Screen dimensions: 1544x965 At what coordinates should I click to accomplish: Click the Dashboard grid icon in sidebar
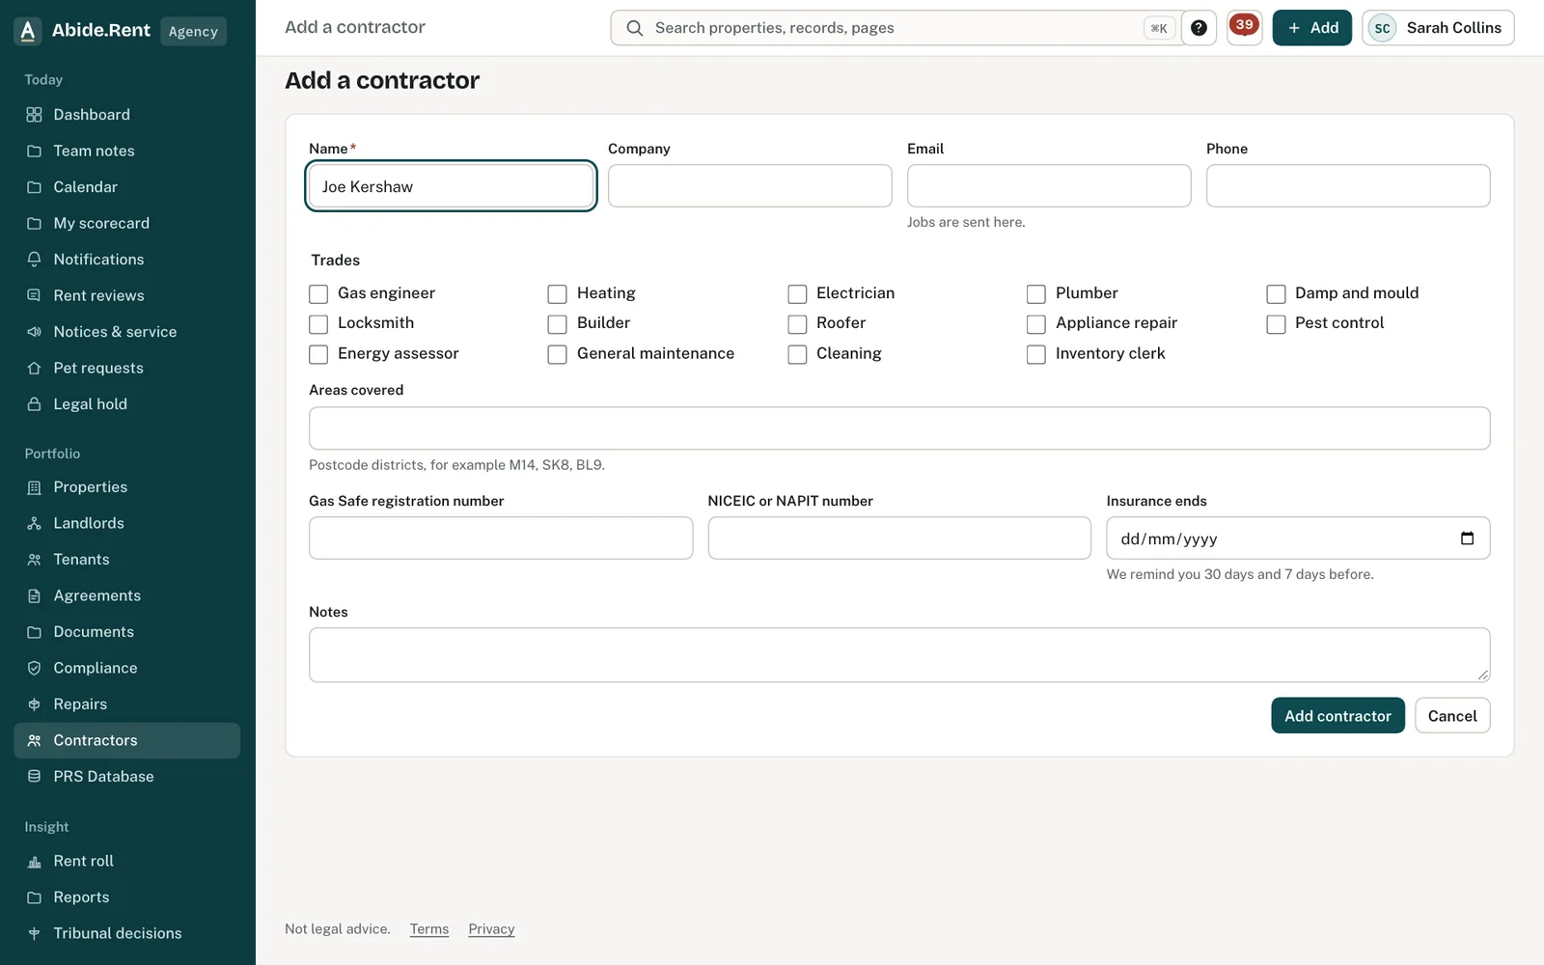point(34,115)
